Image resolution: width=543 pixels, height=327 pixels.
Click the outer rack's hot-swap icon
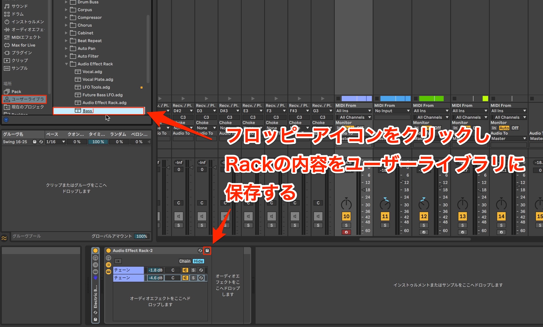coord(96,312)
